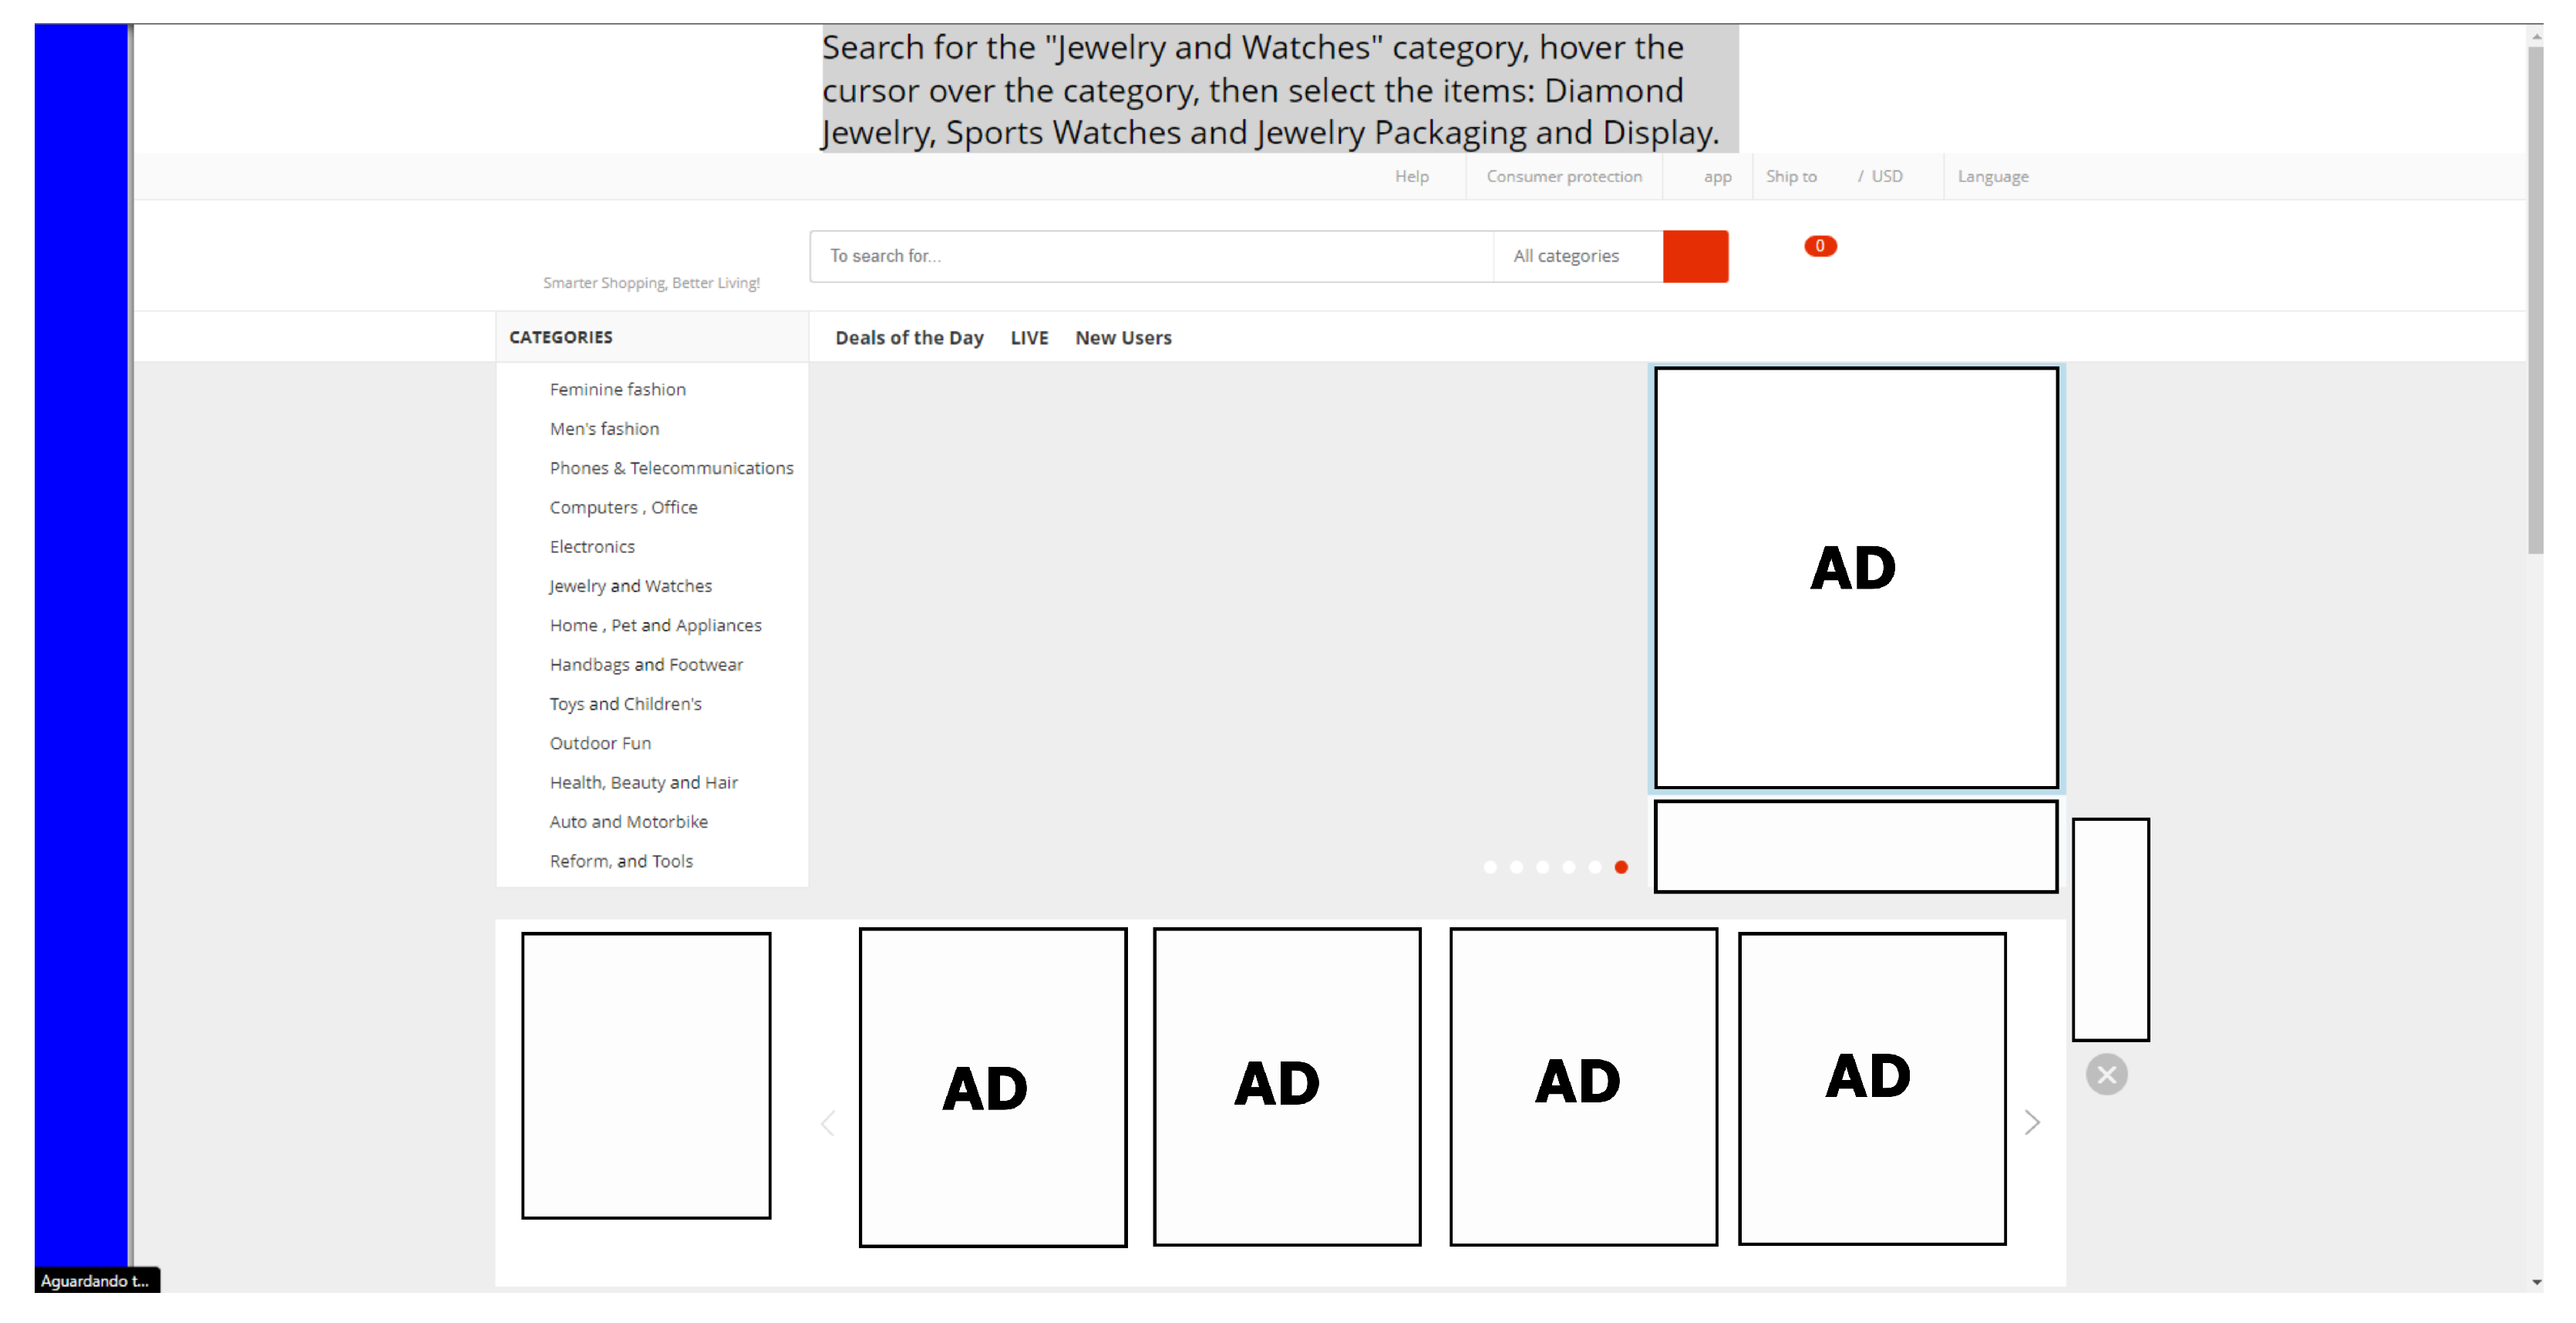Go to previous carousel products arrow

[828, 1122]
